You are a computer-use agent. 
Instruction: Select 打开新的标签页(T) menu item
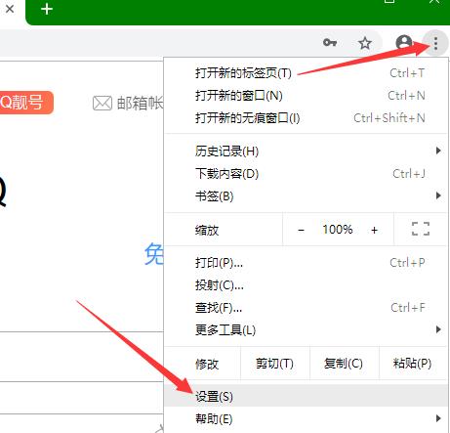(306, 73)
